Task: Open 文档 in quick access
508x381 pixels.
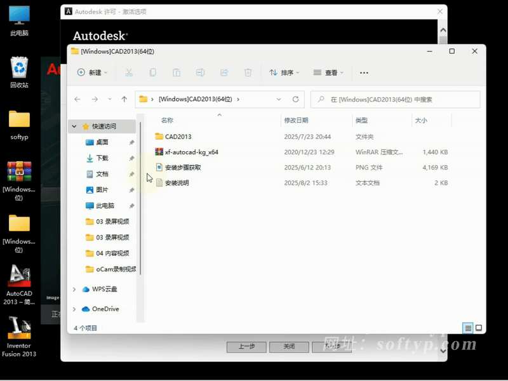Action: coord(102,173)
